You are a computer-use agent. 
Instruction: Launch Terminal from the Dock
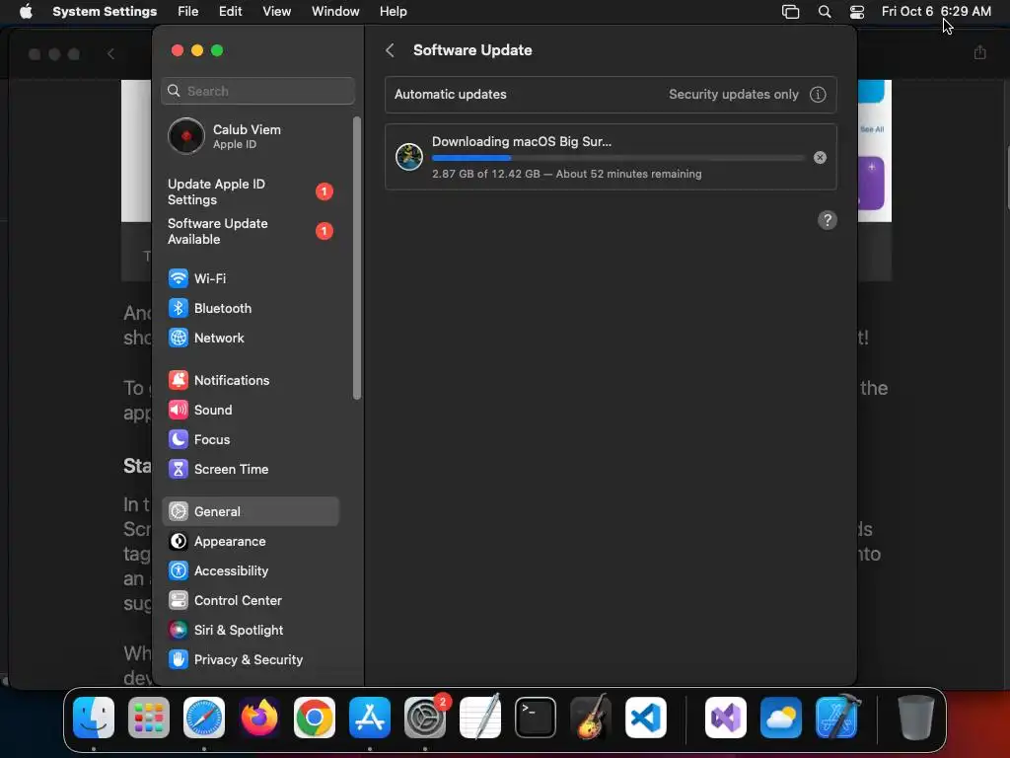[x=536, y=718]
